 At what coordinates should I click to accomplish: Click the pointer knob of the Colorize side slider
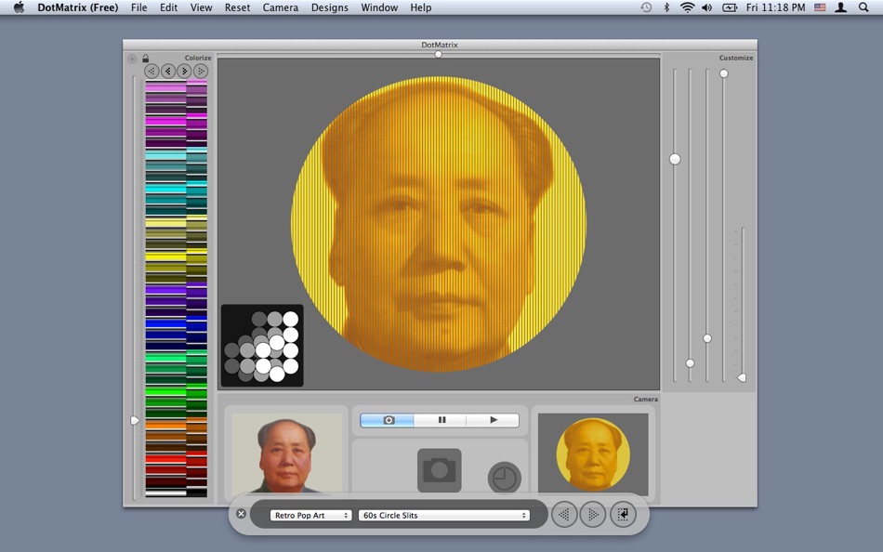(x=135, y=420)
